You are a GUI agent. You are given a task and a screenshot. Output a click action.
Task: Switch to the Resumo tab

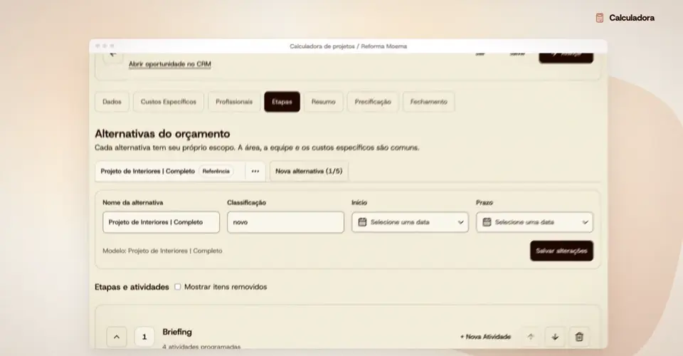pos(323,102)
